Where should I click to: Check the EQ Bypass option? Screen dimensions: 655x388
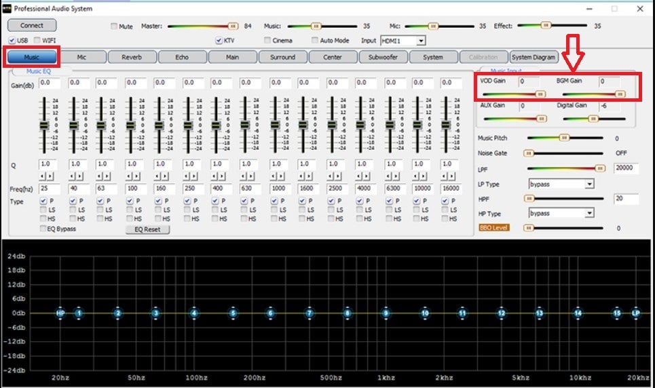tap(43, 229)
